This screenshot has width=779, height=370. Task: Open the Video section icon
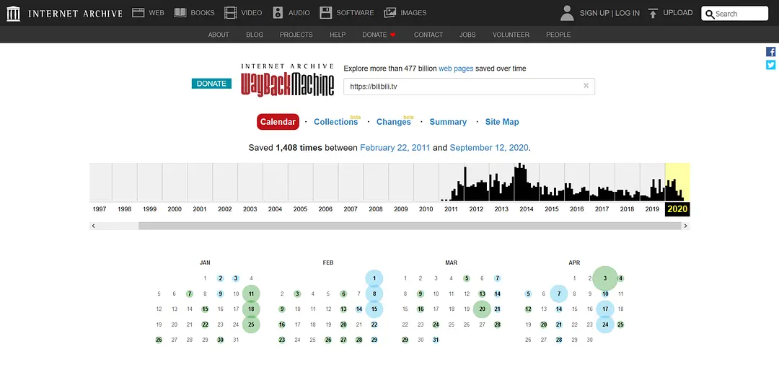pos(230,13)
